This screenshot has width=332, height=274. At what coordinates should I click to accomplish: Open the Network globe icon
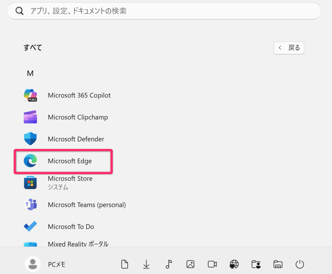click(x=234, y=264)
